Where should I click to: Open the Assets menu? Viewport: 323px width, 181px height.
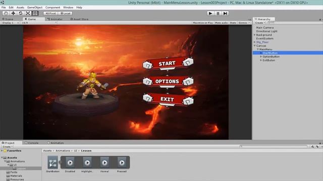(20, 8)
